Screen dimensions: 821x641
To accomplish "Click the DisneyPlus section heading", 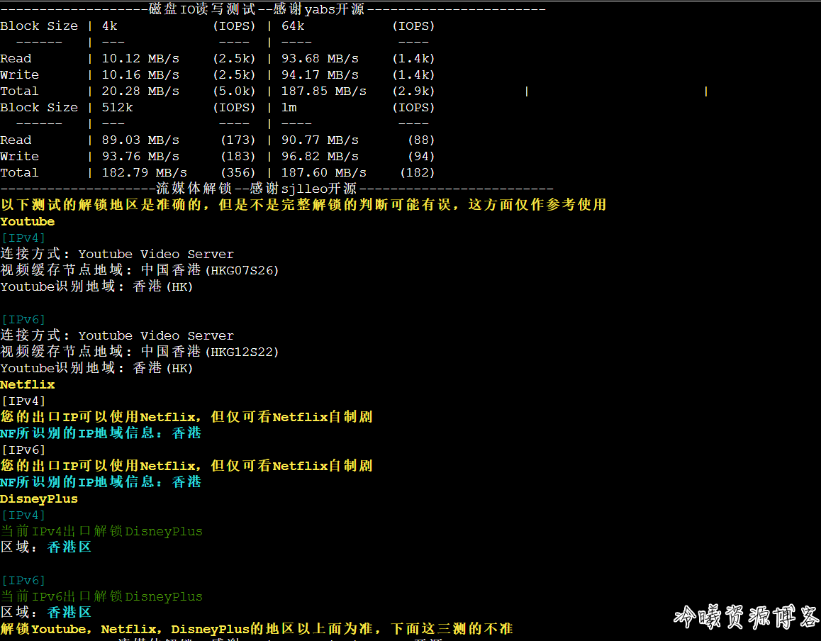I will coord(39,498).
